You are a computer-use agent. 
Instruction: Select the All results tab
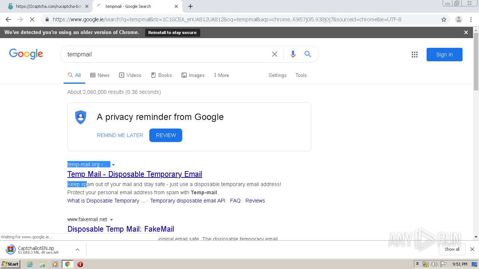coord(74,75)
